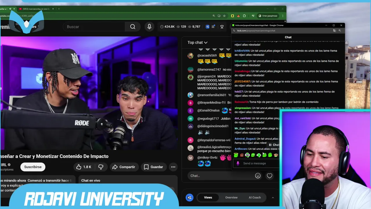The image size is (371, 209).
Task: Pick the headphones emote with purple glasses
Action: pos(247,155)
